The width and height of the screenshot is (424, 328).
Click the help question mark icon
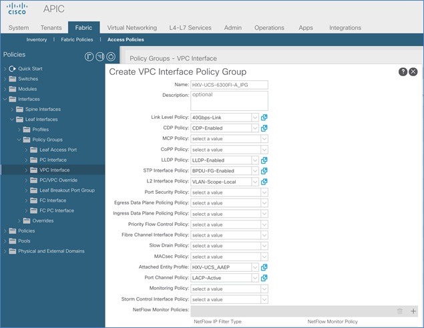click(403, 71)
